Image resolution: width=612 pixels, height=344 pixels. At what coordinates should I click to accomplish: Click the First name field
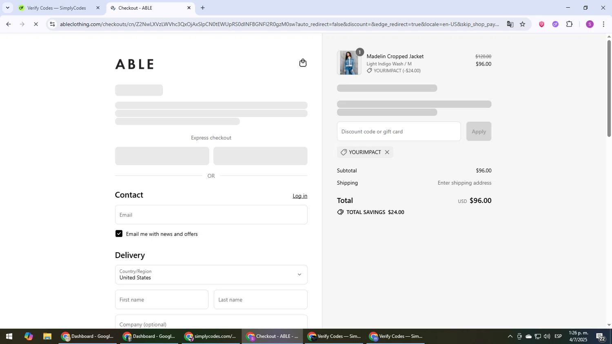pyautogui.click(x=162, y=300)
